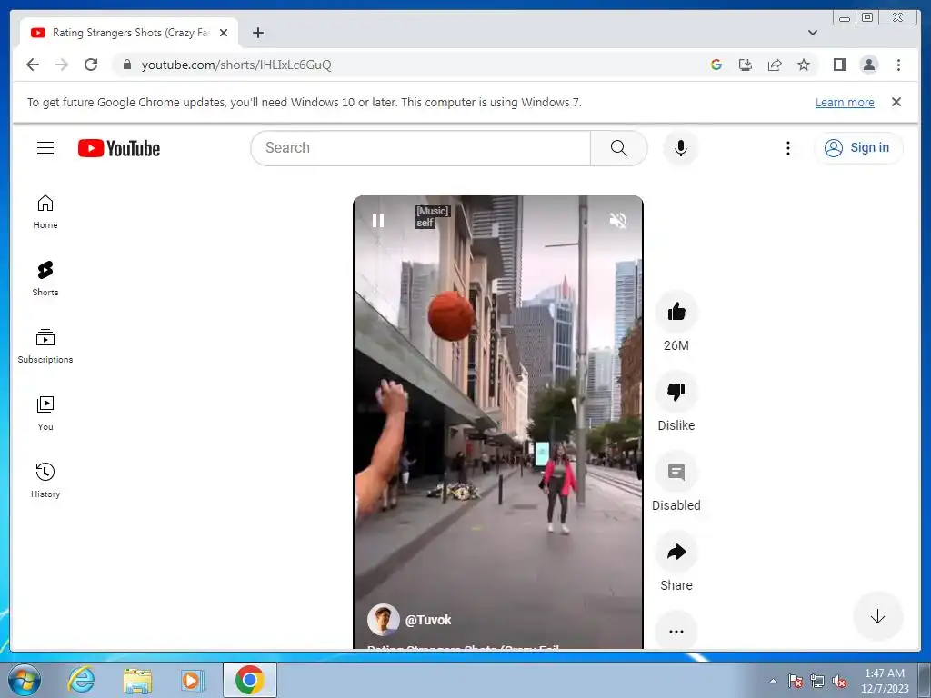
Task: Go to YouTube home via logo
Action: (119, 148)
